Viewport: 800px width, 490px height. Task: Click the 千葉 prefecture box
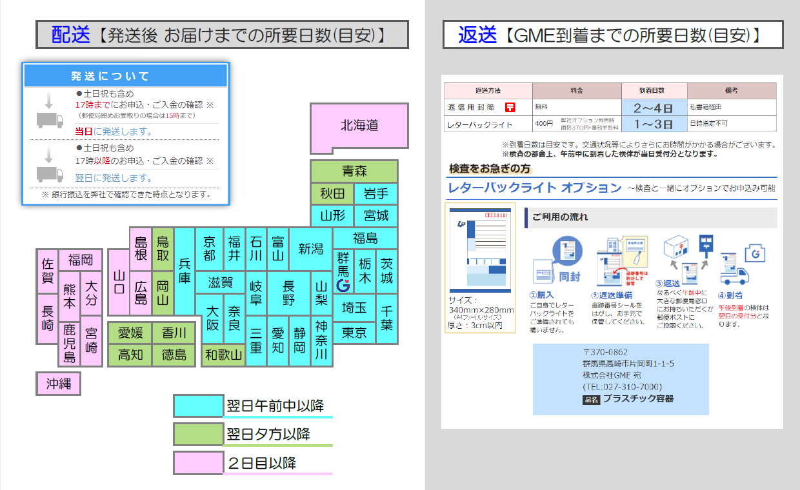(x=387, y=318)
